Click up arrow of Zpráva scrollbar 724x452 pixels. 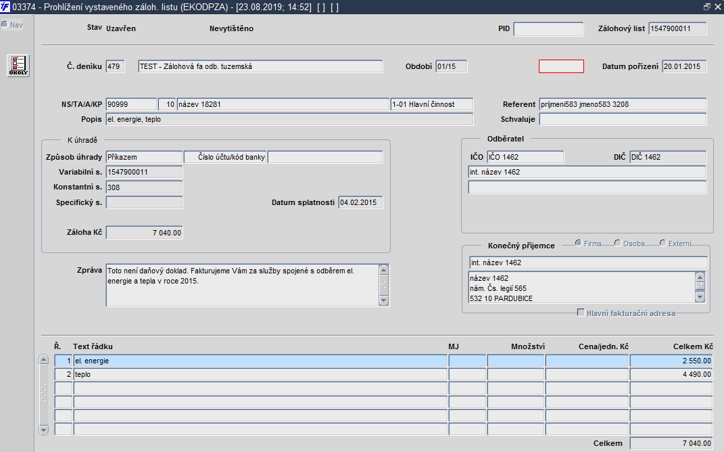coord(384,270)
